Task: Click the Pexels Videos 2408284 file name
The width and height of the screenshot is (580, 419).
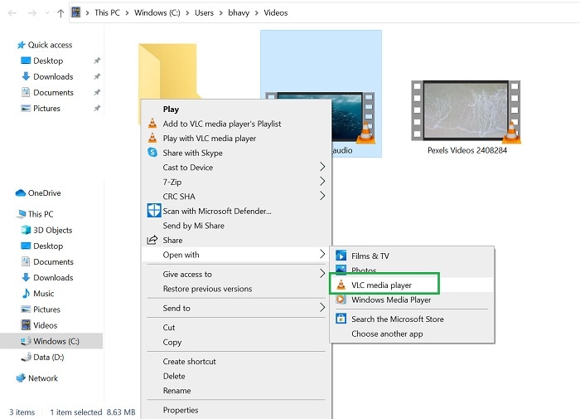Action: pos(467,150)
